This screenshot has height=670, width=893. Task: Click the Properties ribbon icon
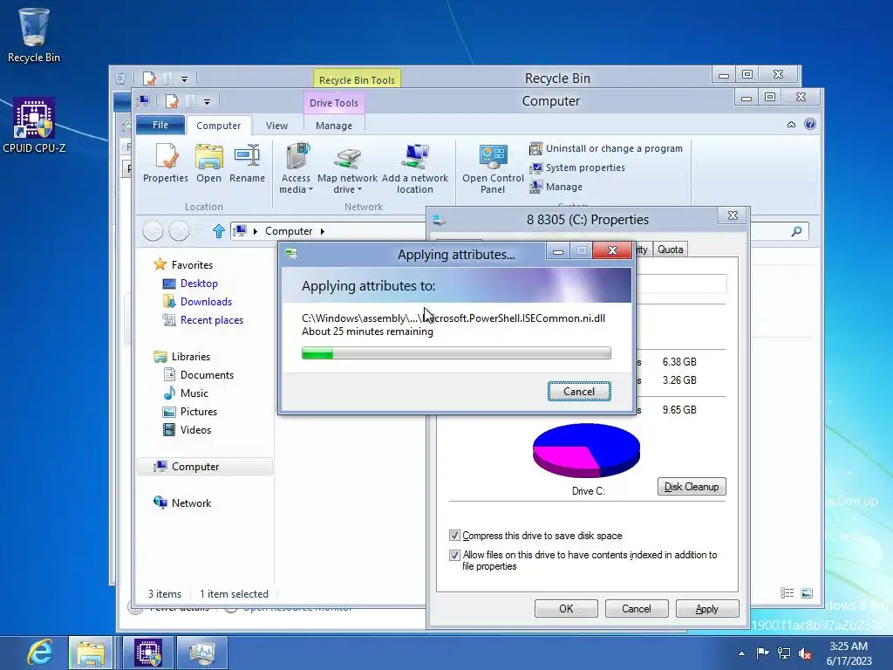point(165,163)
